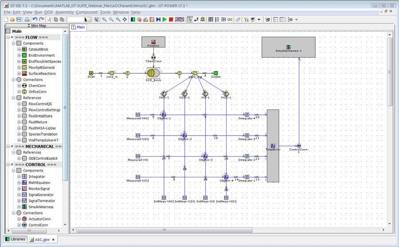Open file with folder icon
Screen dimensions: 399x247
[x=12, y=20]
